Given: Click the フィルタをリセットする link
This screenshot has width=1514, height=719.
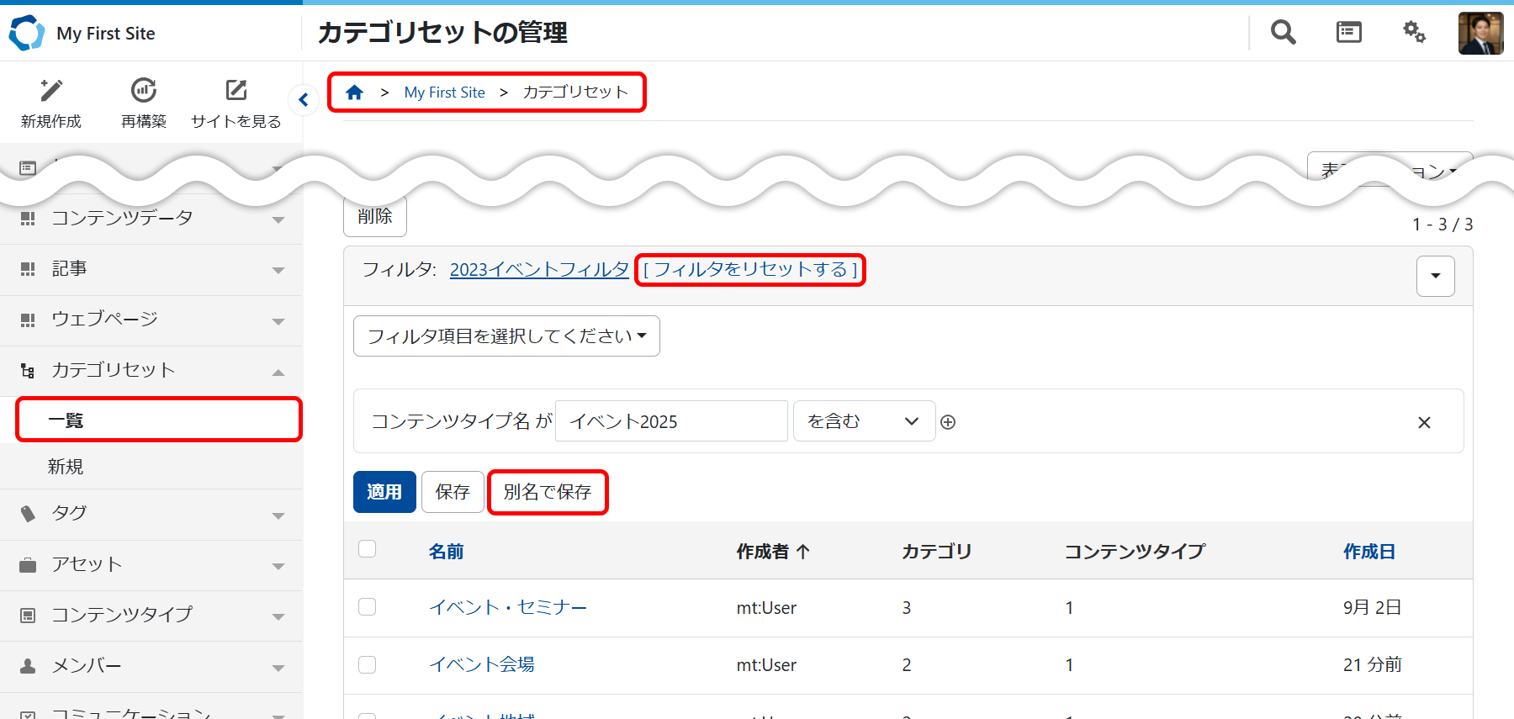Looking at the screenshot, I should click(x=749, y=270).
